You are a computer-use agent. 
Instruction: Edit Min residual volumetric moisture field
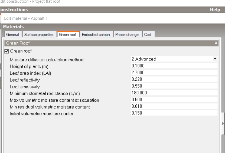(174, 106)
